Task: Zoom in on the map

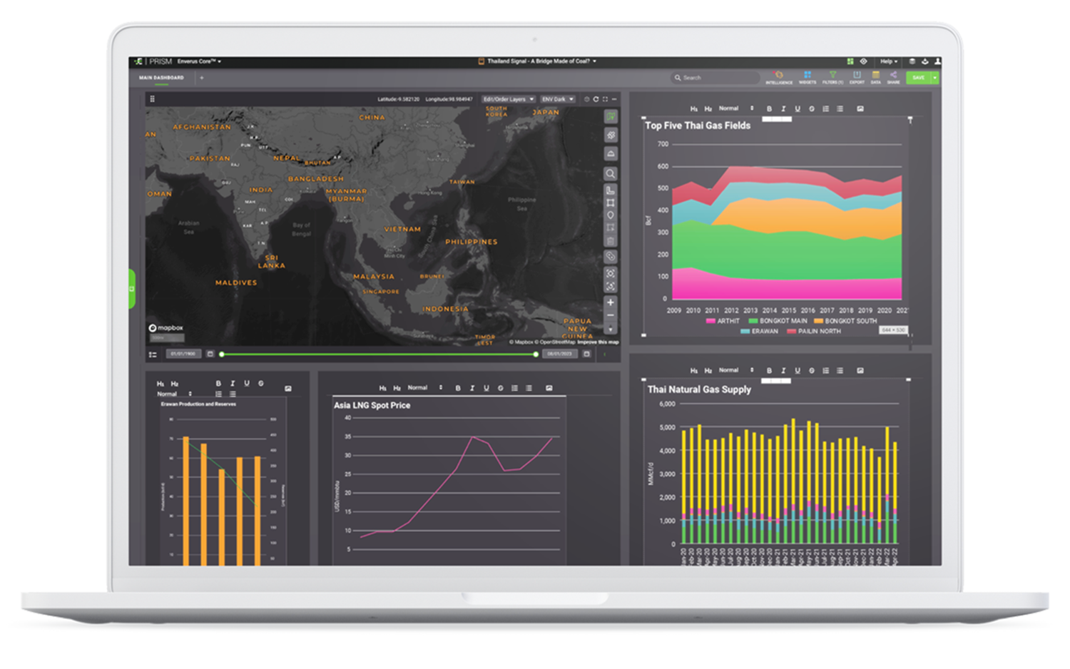Action: click(610, 302)
